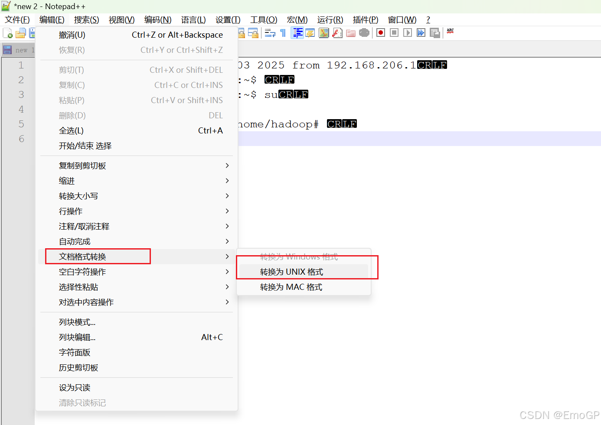This screenshot has width=601, height=425.
Task: Expand the 对选中内容操作 submenu
Action: pos(137,302)
